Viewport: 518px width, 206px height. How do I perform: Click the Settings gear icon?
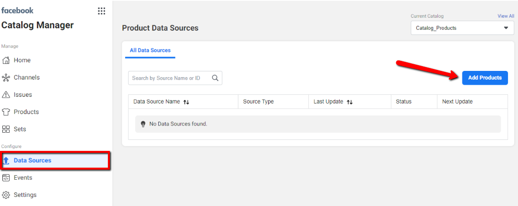6,195
